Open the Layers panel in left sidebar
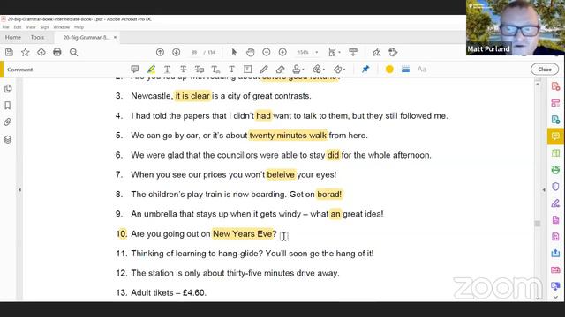The height and width of the screenshot is (317, 565). [x=8, y=139]
